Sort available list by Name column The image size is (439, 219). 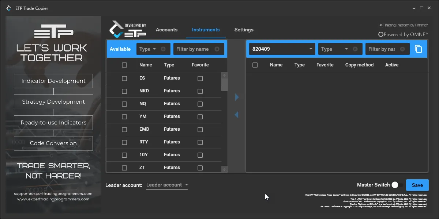(x=146, y=65)
